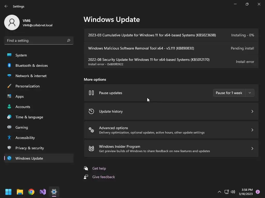
Task: Go to Network & internet
Action: [39, 76]
